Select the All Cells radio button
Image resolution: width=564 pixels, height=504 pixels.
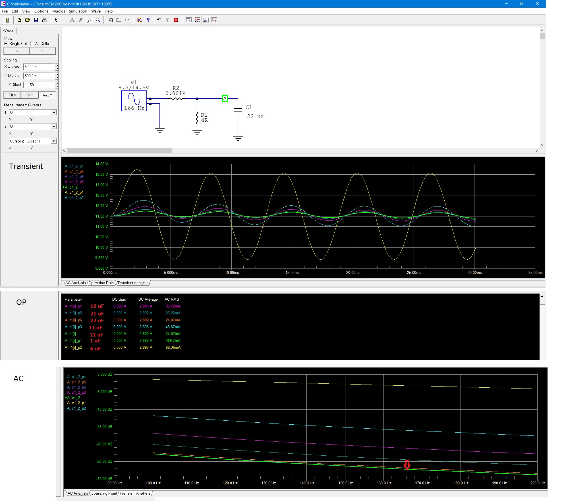coord(32,44)
